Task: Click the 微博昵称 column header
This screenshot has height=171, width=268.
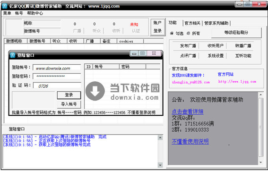Action: tap(16, 41)
